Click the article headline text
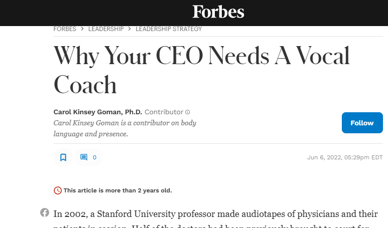The width and height of the screenshot is (388, 228). 201,70
